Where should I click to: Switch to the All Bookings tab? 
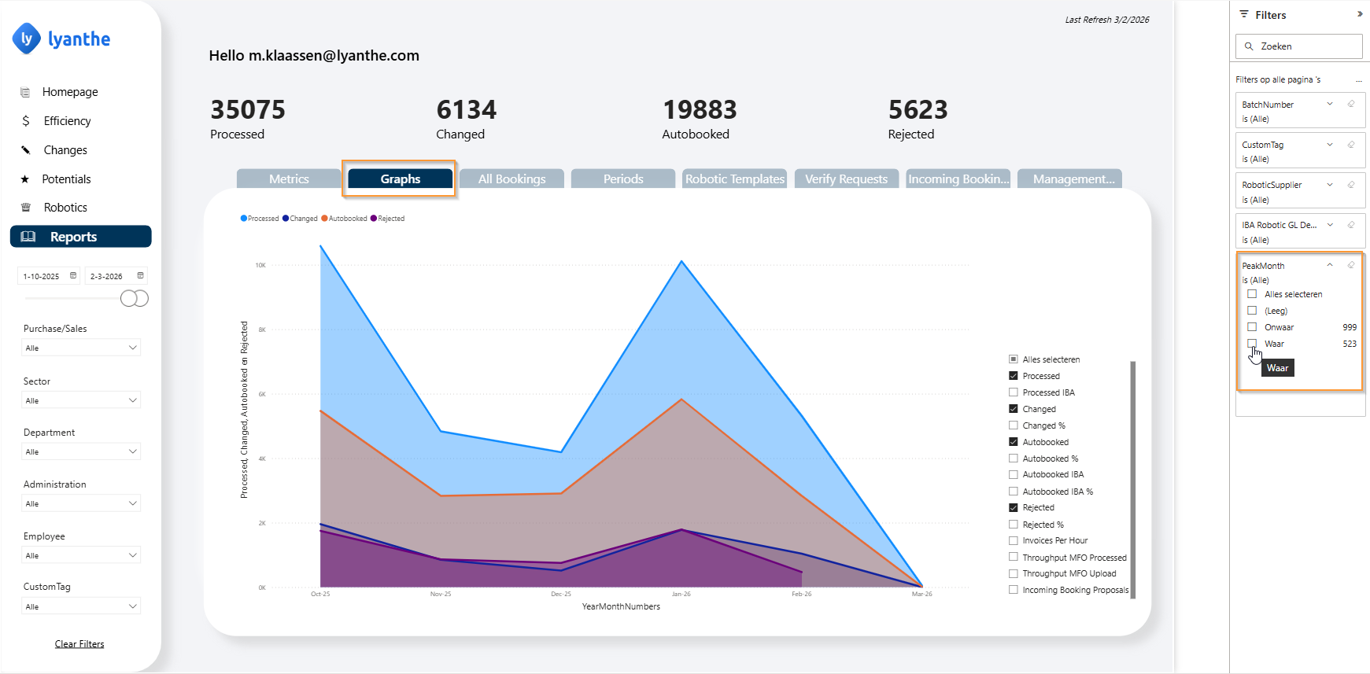[x=511, y=179]
